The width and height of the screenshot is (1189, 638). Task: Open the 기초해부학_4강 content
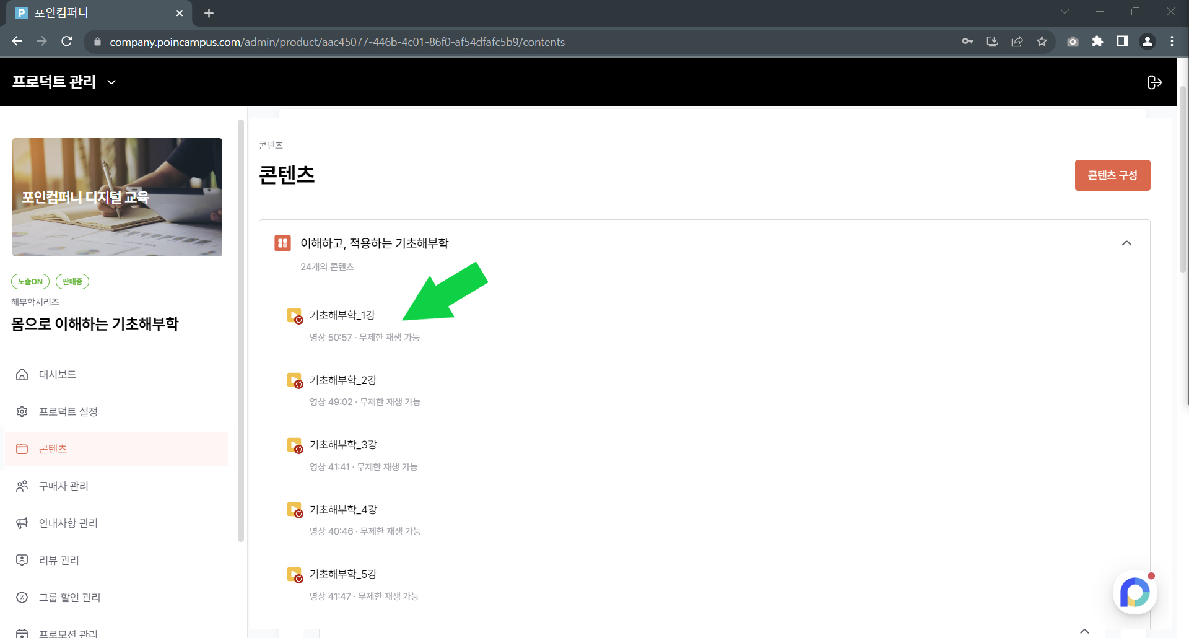tap(343, 509)
